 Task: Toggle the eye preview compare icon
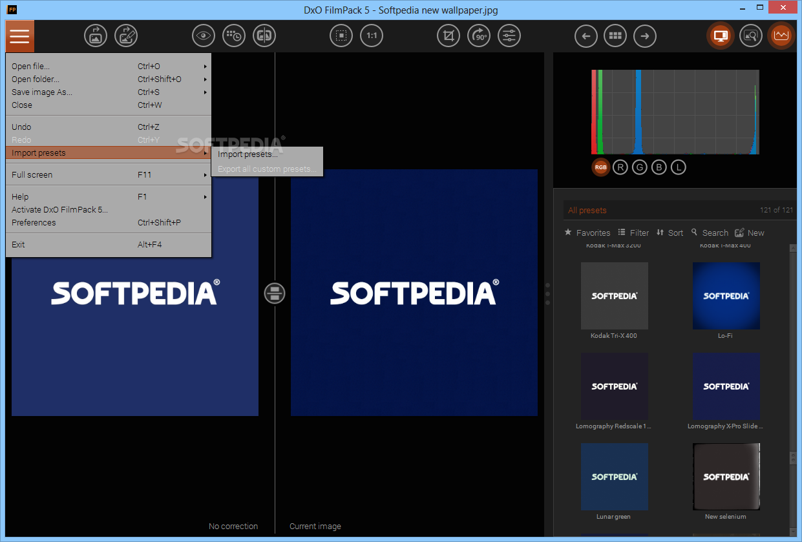(x=204, y=36)
